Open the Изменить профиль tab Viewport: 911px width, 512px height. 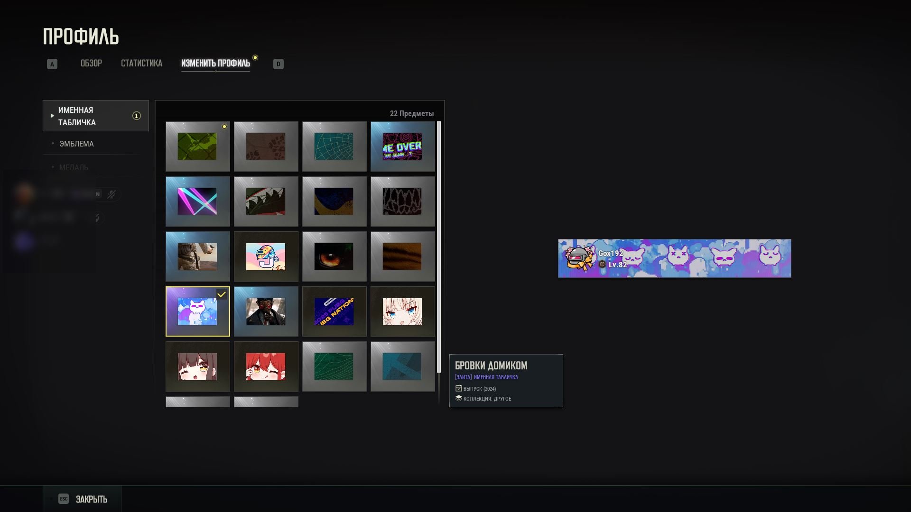(215, 64)
